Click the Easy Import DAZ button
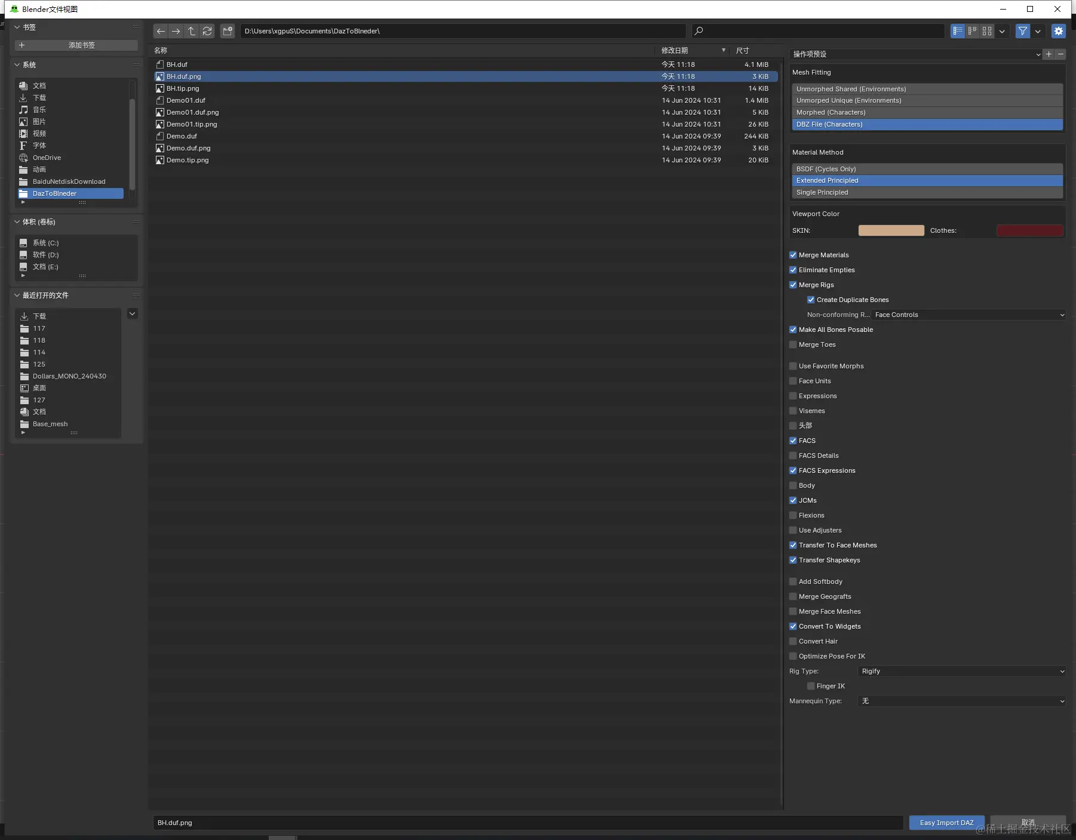This screenshot has width=1076, height=840. [947, 823]
